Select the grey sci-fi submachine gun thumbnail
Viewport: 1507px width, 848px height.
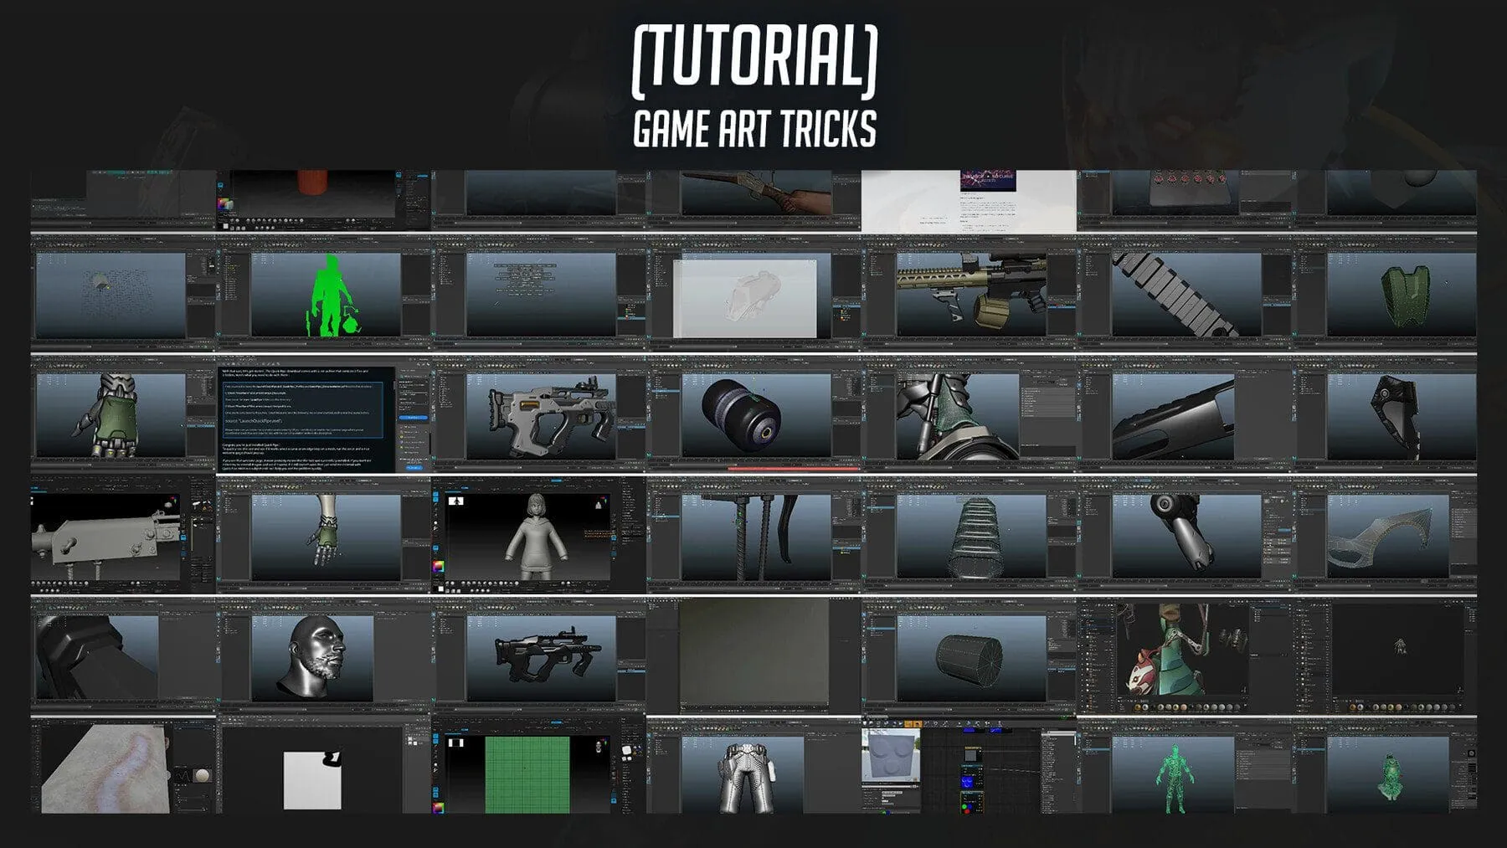click(540, 415)
